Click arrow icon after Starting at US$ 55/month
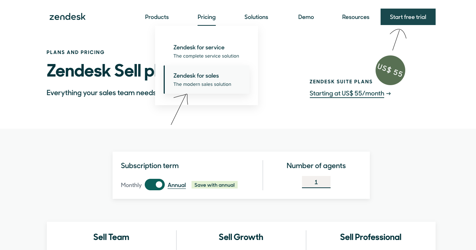 388,94
